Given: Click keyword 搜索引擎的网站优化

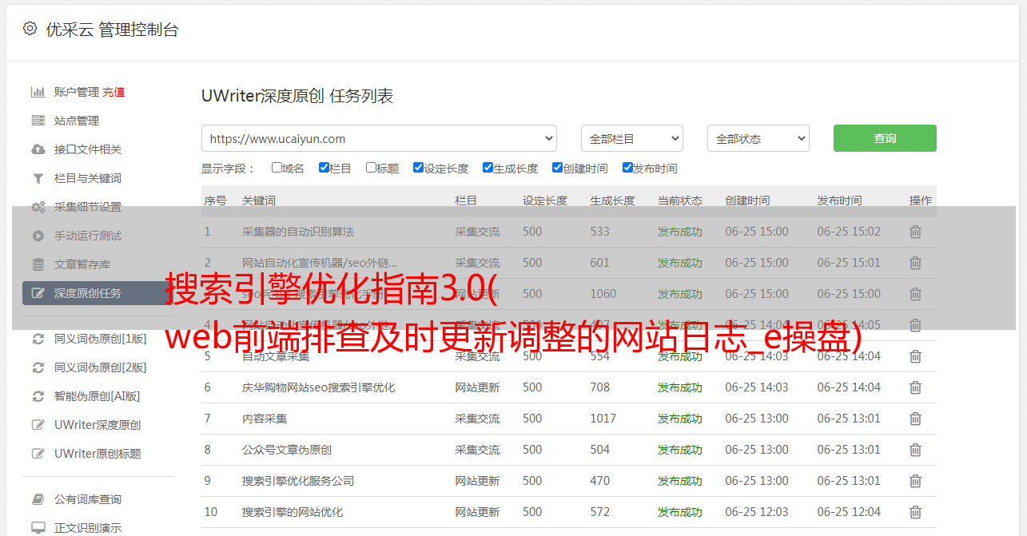Looking at the screenshot, I should click(x=293, y=512).
